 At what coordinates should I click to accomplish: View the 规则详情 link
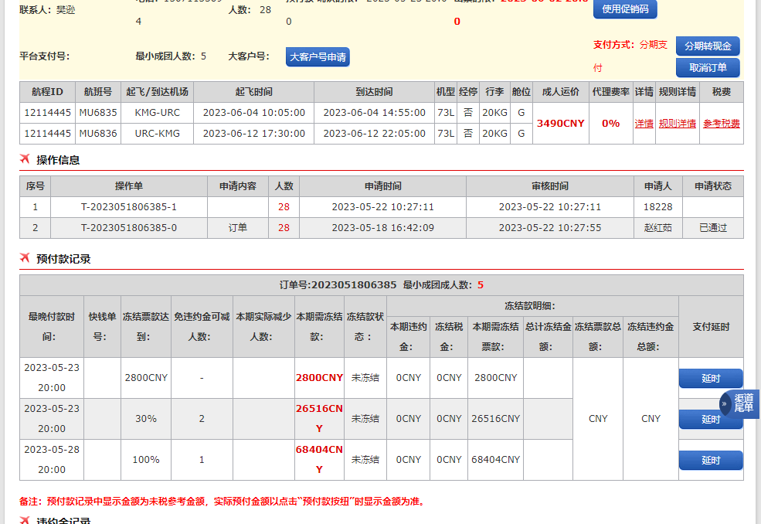[677, 124]
